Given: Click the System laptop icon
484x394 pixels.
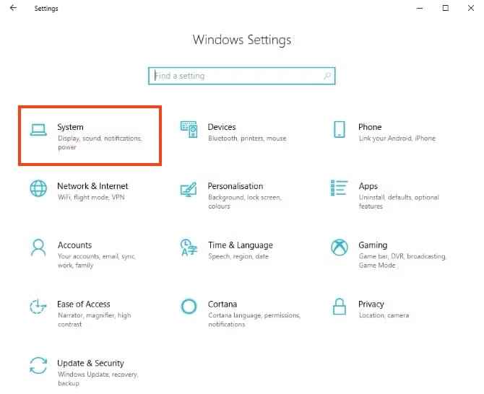Looking at the screenshot, I should click(x=38, y=130).
